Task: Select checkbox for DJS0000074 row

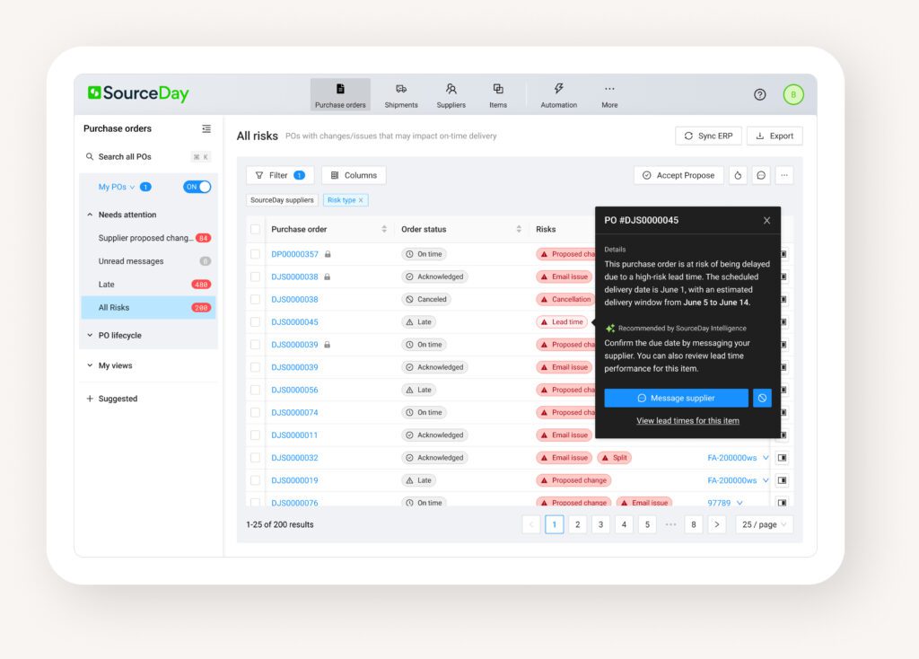Action: [255, 413]
